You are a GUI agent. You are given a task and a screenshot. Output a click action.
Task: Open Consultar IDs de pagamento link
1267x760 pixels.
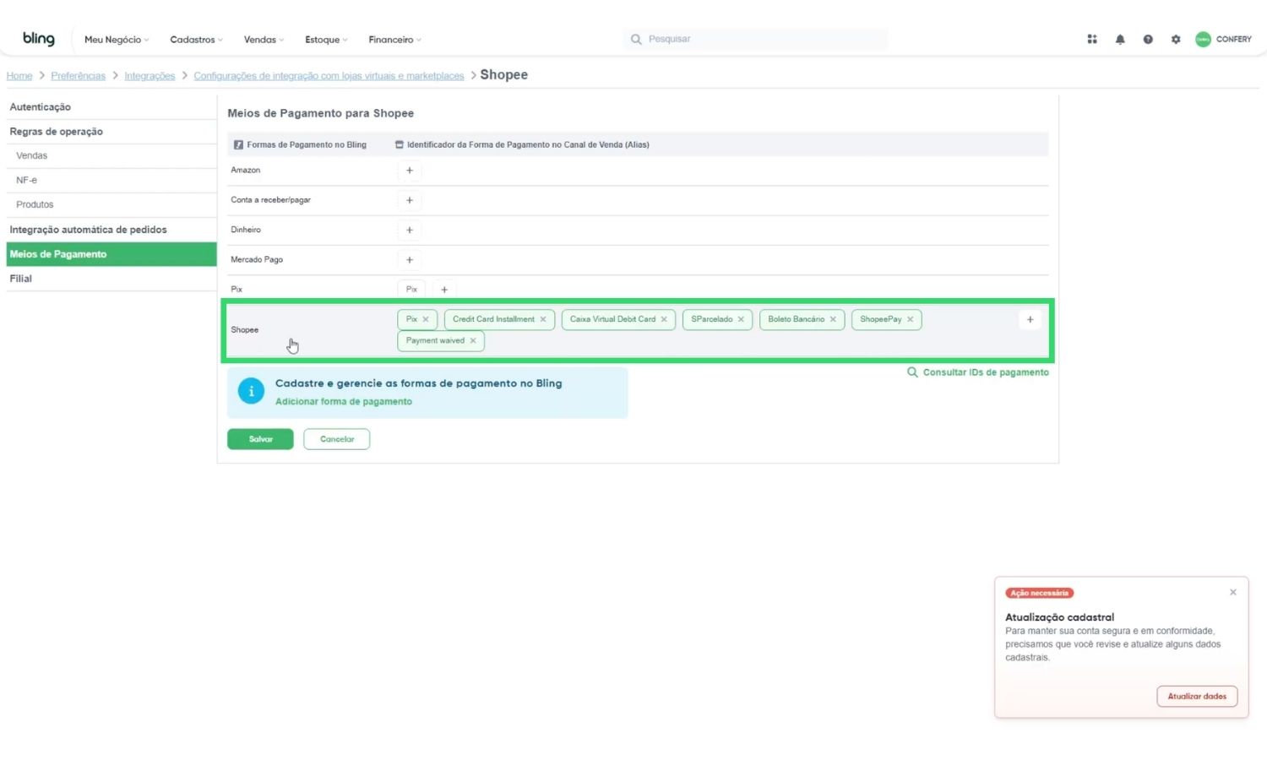tap(978, 372)
